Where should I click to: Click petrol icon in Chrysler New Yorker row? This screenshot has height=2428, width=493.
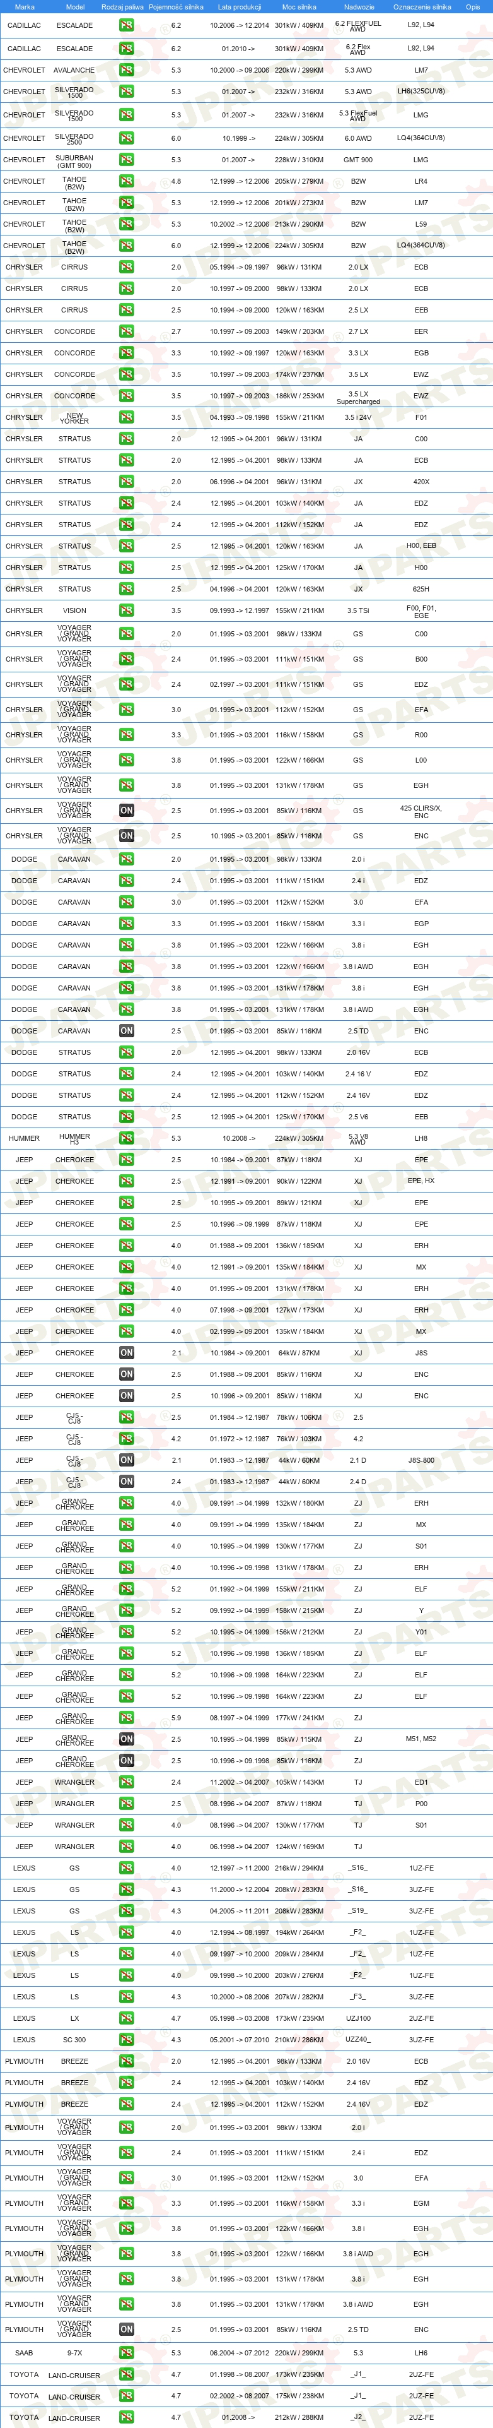[126, 417]
